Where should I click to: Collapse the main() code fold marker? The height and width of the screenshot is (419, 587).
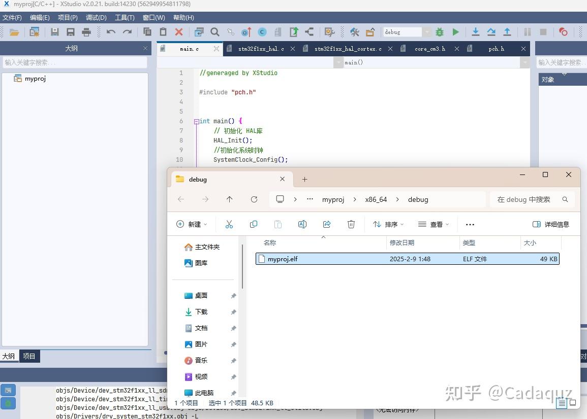196,121
